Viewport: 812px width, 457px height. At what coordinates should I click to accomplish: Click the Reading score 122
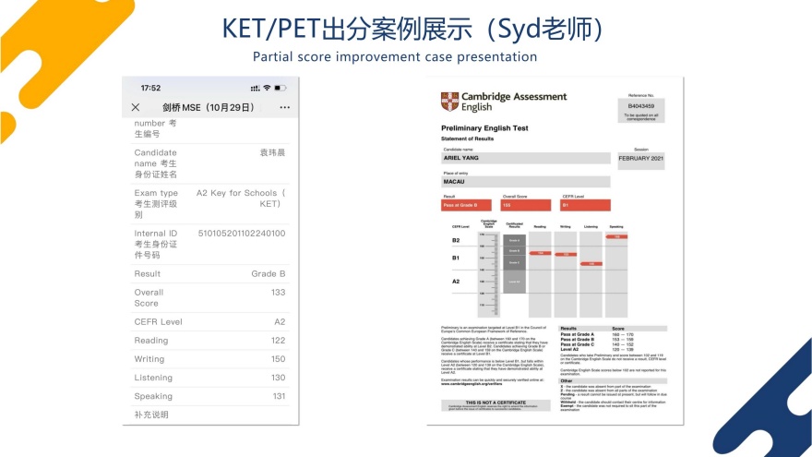click(278, 341)
